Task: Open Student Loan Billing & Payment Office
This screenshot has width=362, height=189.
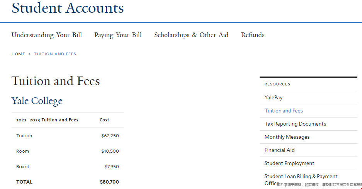Action: 301,177
